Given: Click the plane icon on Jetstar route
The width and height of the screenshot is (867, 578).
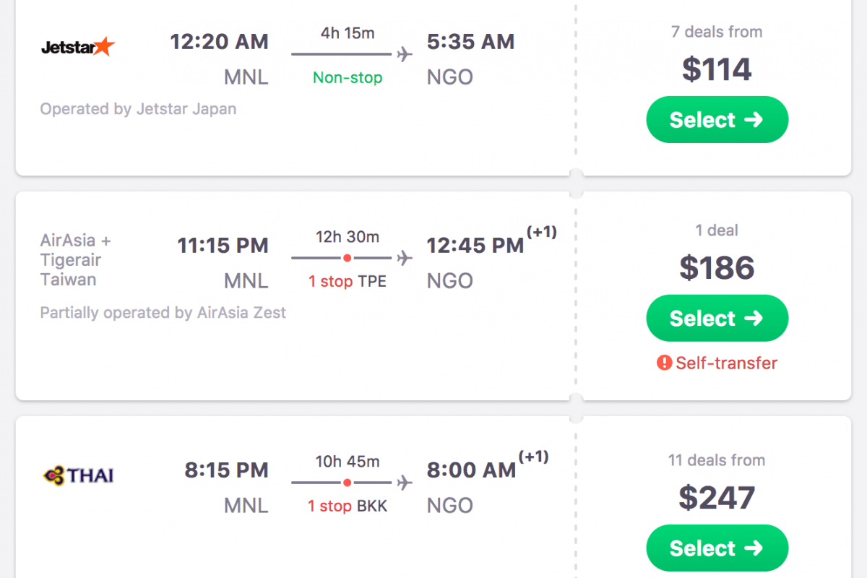Looking at the screenshot, I should 404,54.
